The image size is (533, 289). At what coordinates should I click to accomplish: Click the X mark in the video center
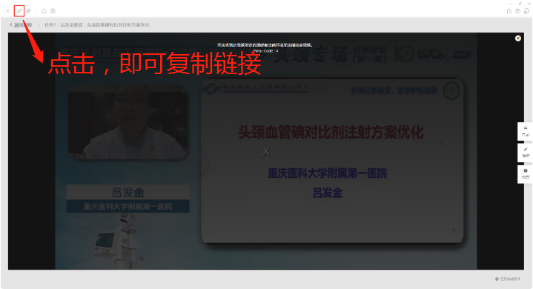(266, 151)
